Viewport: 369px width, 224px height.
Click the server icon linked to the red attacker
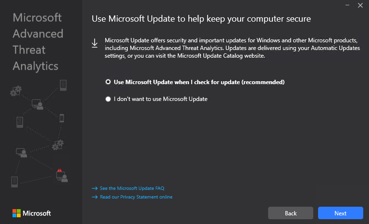(x=14, y=182)
